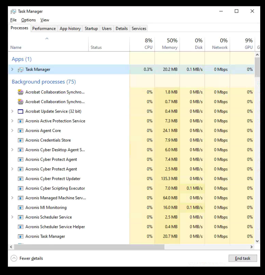The image size is (265, 275).
Task: Switch to the App history tab
Action: [70, 28]
